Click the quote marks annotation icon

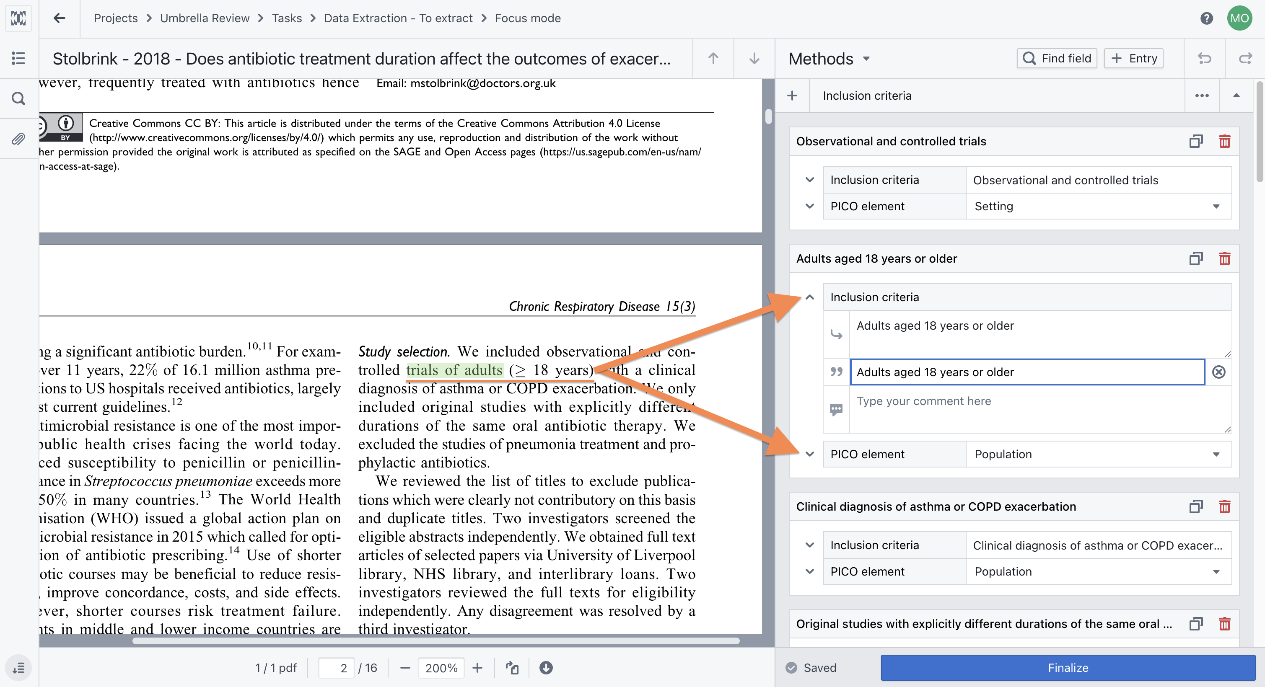pyautogui.click(x=836, y=372)
